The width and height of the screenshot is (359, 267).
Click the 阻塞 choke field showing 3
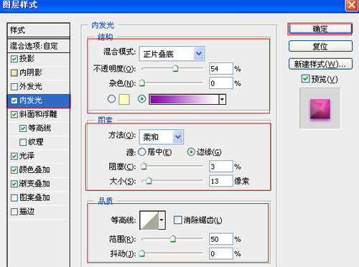click(221, 167)
